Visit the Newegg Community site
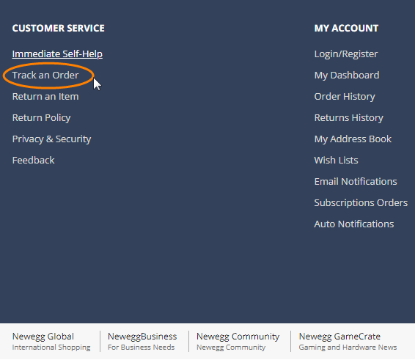Screen dimensions: 415x360 (x=238, y=342)
